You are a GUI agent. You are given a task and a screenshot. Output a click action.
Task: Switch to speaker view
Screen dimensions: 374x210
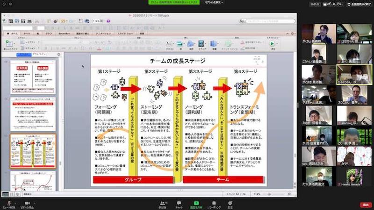pyautogui.click(x=333, y=4)
